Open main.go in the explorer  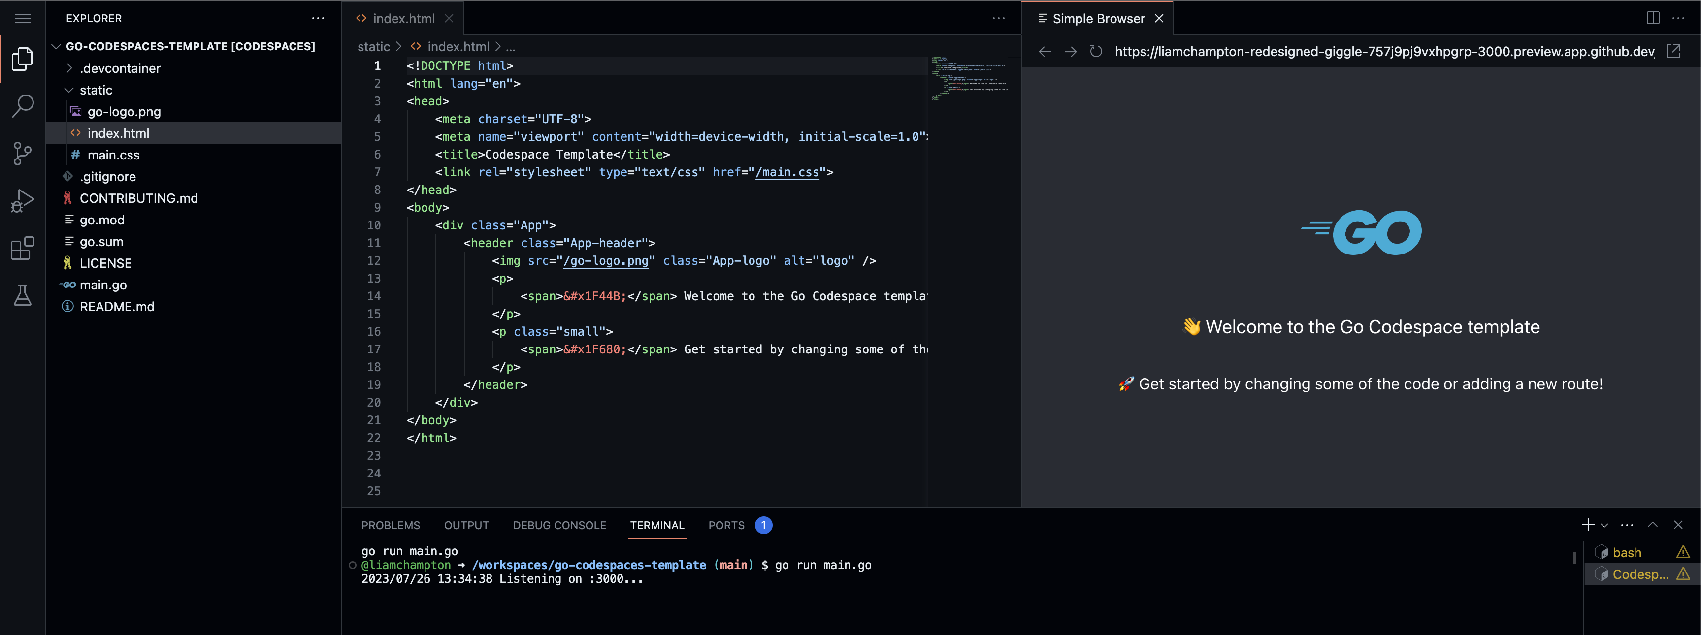point(103,285)
